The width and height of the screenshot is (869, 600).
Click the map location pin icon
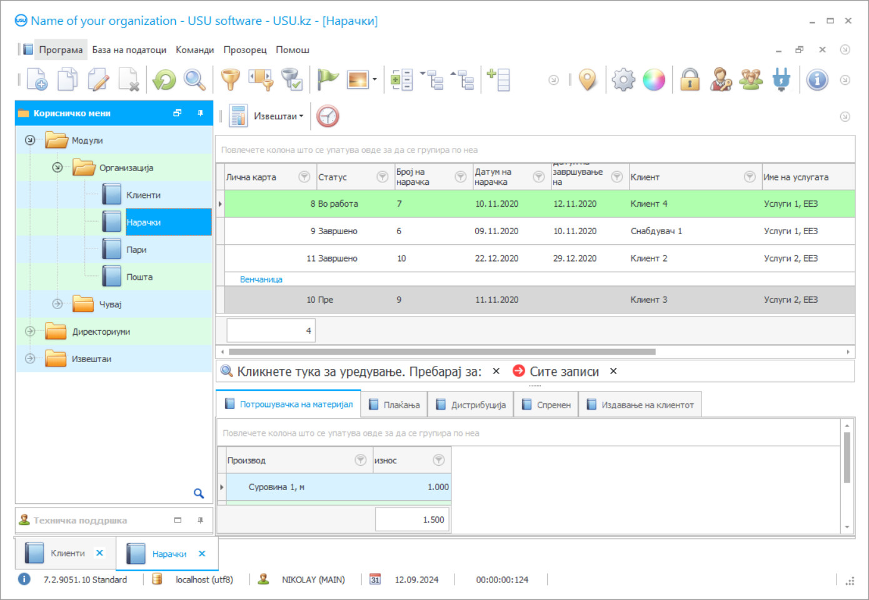pos(588,79)
